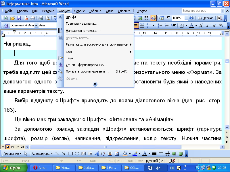This screenshot has width=230, height=172.
Task: Insert a Text Box from Drawing toolbar
Action: pyautogui.click(x=84, y=154)
